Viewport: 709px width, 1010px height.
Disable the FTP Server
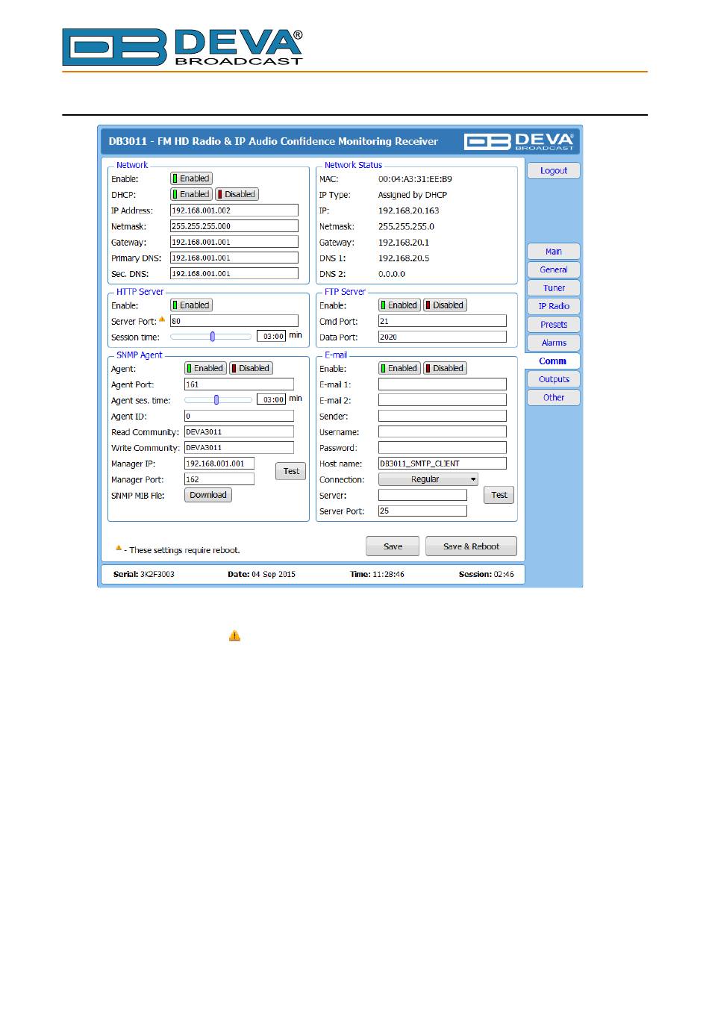pos(445,305)
